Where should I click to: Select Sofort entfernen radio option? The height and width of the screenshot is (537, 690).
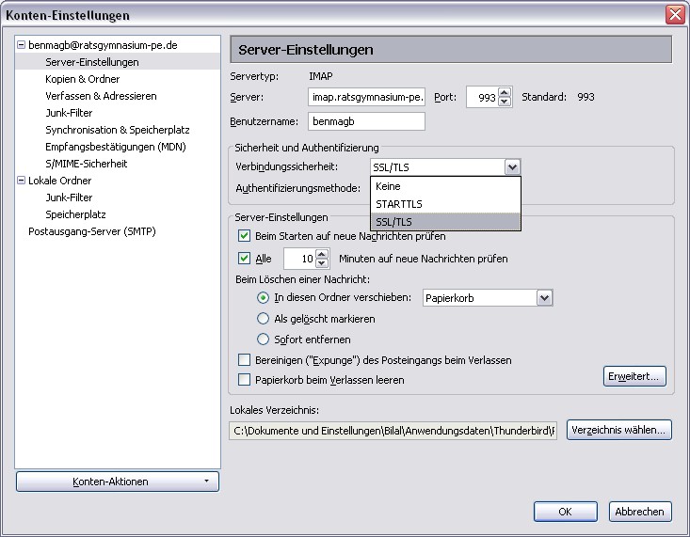click(264, 340)
